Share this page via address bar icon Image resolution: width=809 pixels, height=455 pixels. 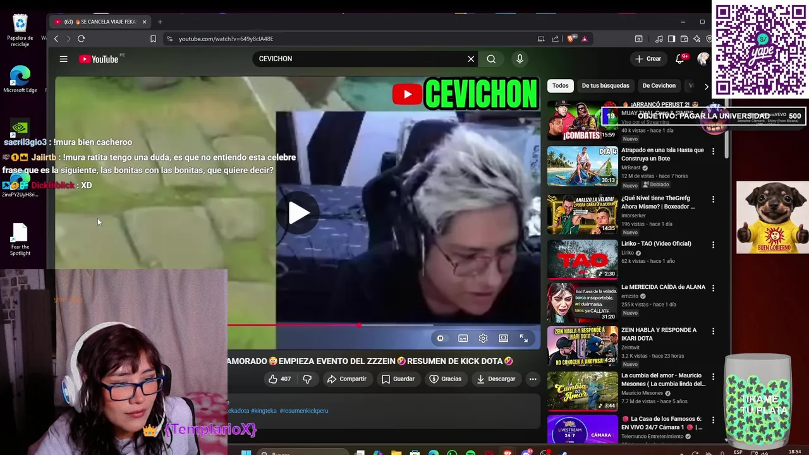[555, 39]
